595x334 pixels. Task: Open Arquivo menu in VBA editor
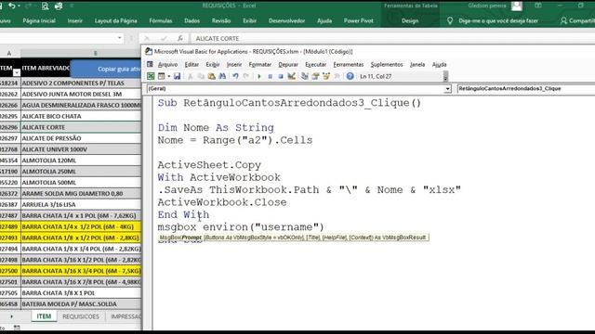[x=167, y=64]
